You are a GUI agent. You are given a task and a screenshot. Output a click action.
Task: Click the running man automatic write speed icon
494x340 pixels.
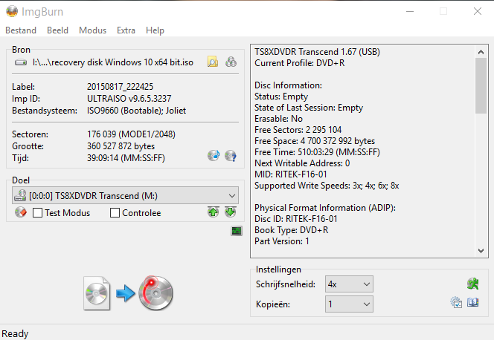point(472,284)
